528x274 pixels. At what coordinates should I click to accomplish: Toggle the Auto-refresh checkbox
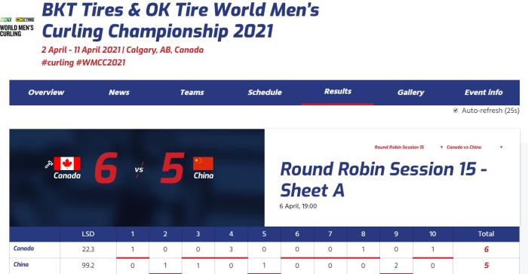click(456, 110)
